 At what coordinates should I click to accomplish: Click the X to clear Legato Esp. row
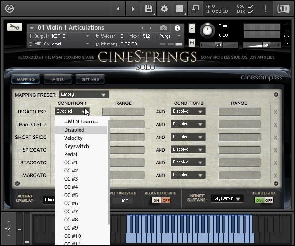point(275,112)
